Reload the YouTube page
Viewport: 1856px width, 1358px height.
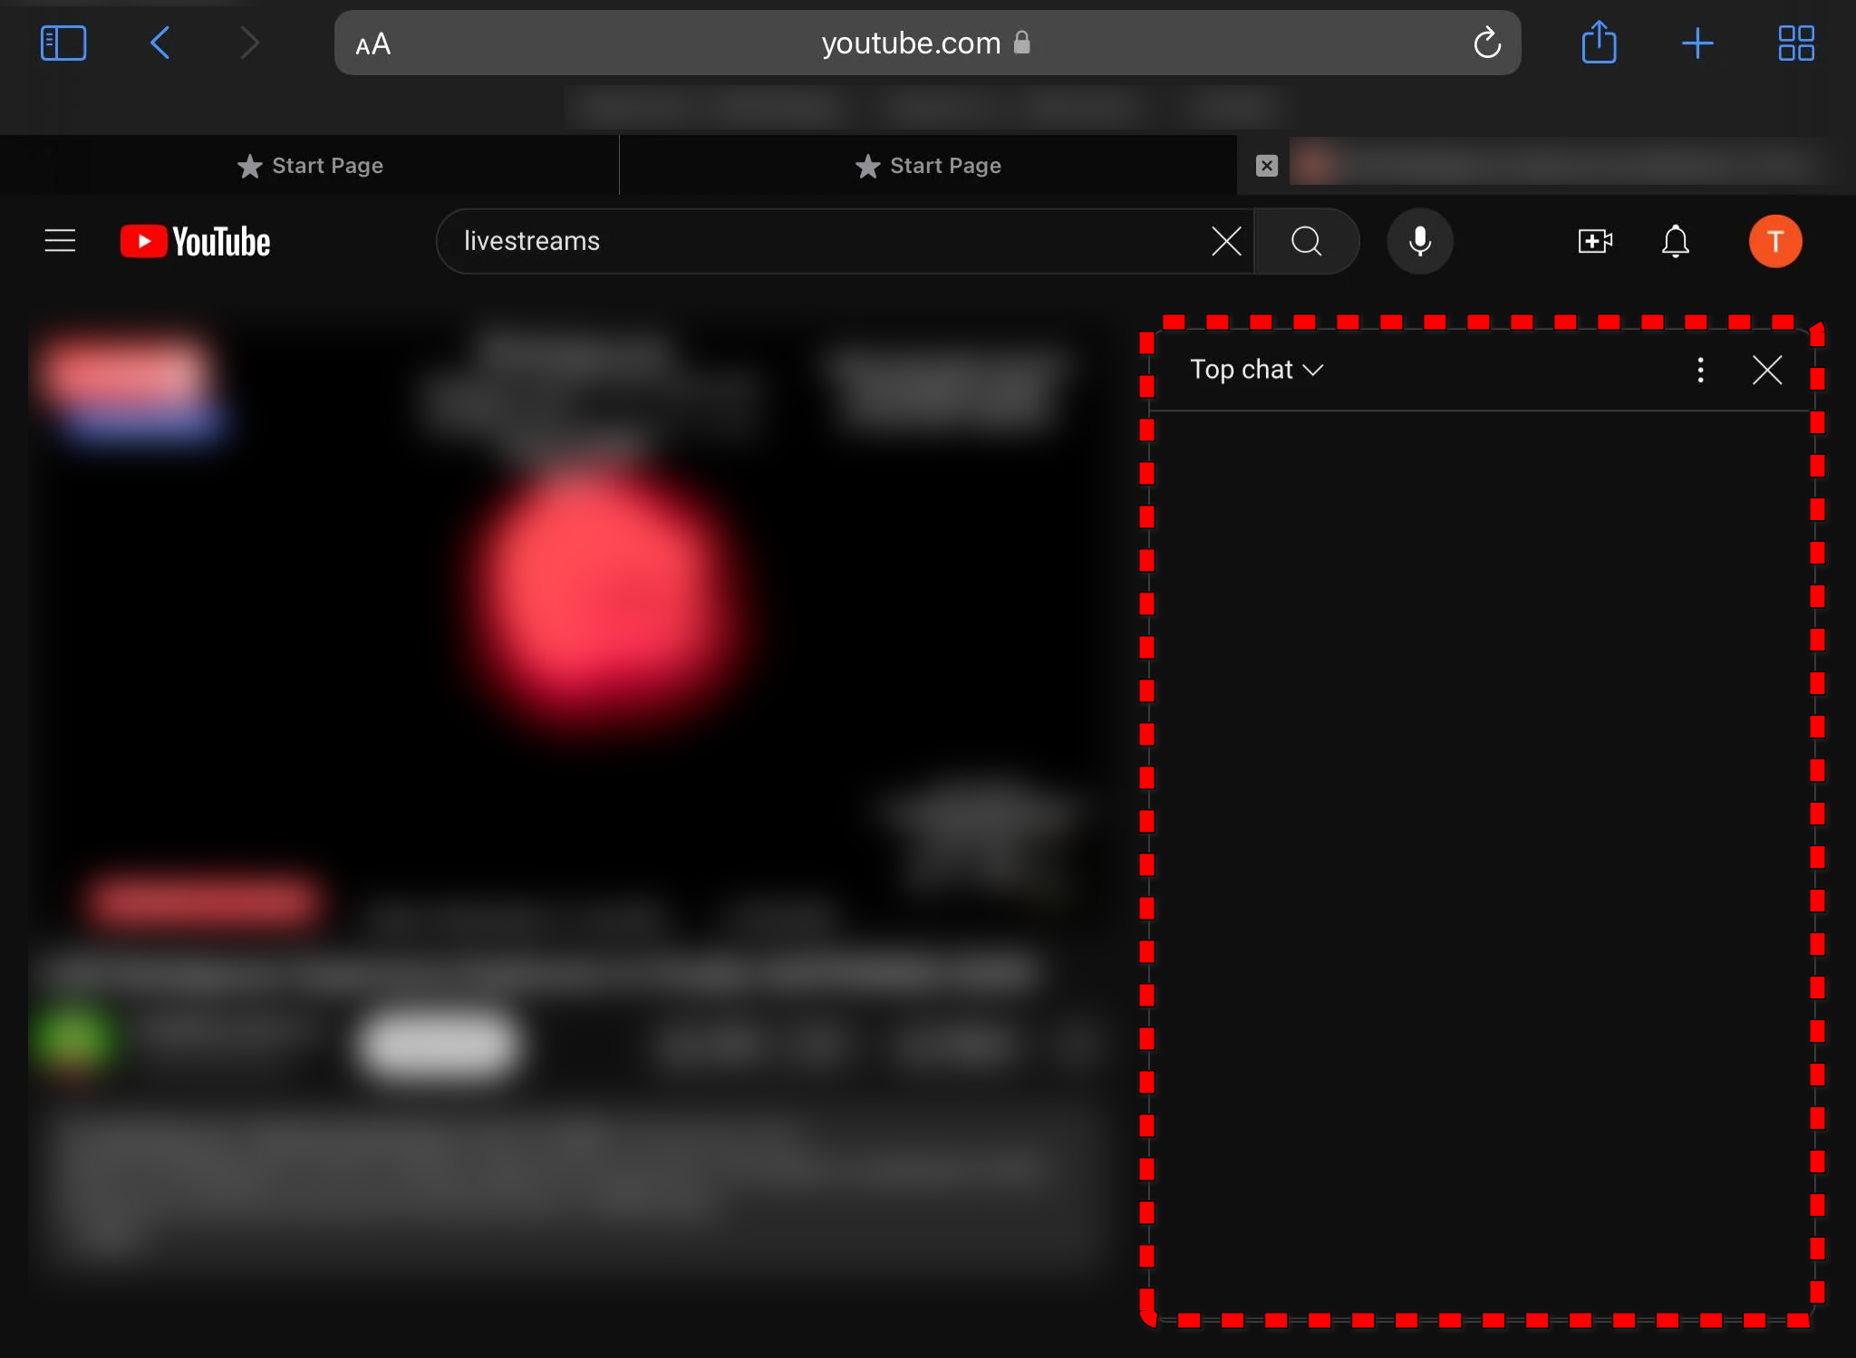click(x=1486, y=42)
